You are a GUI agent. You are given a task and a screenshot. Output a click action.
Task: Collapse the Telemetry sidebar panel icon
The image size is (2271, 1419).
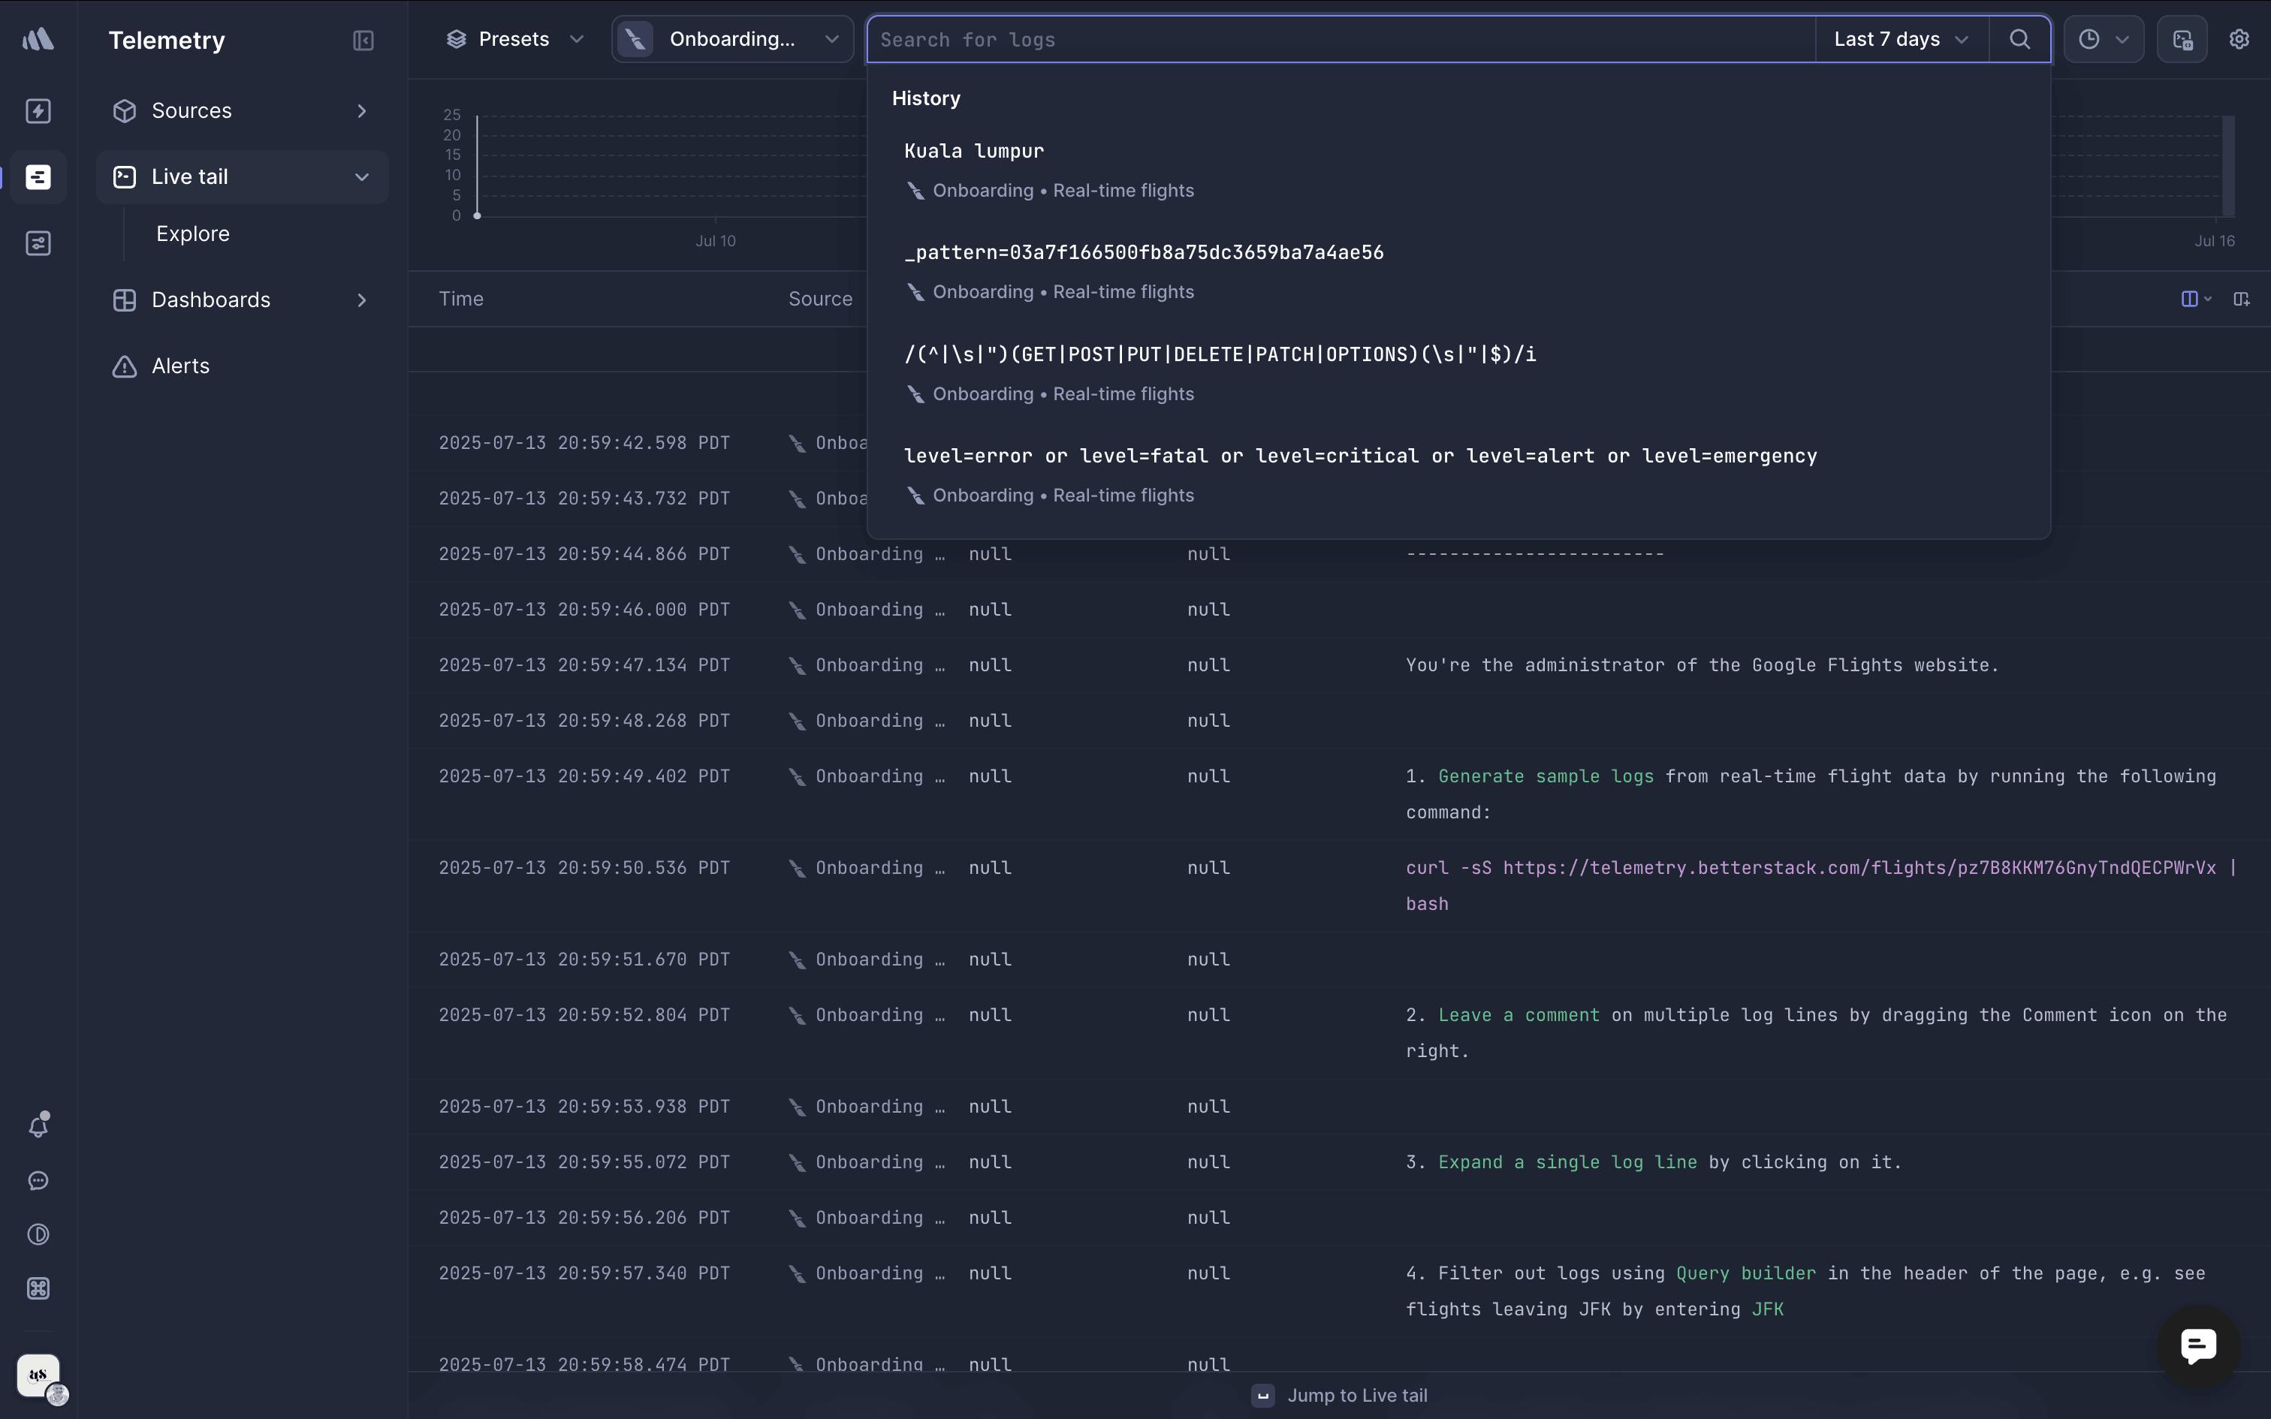click(363, 41)
